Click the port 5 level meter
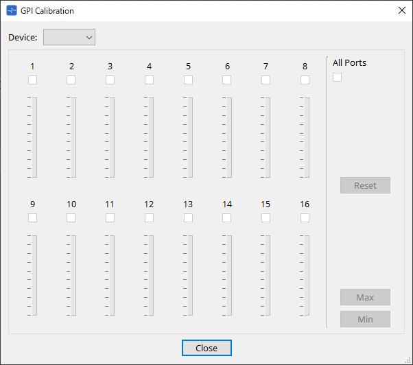Screen dimensions: 413x365 tap(188, 137)
